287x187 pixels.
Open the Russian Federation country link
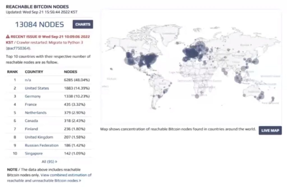point(41,145)
